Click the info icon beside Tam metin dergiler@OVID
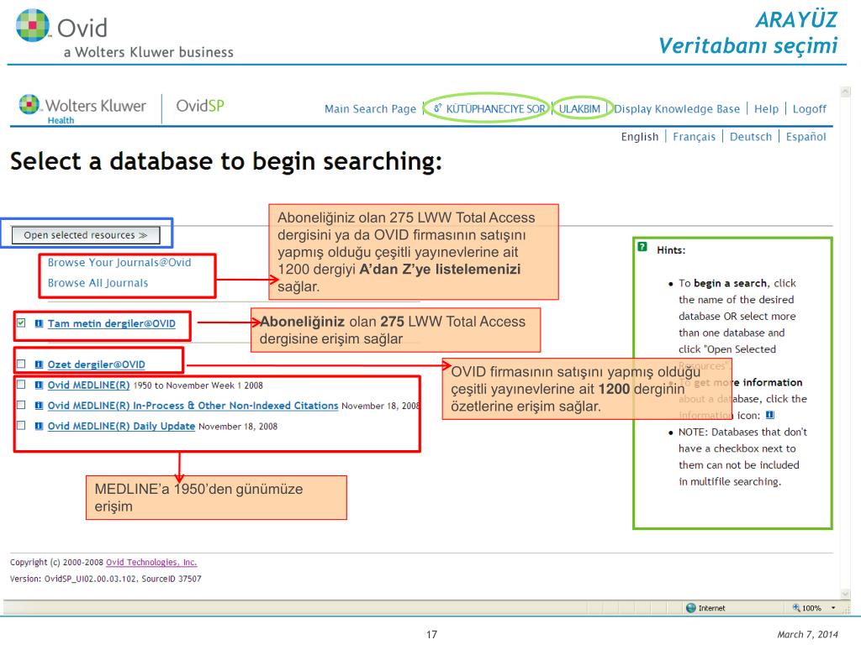861x645 pixels. (x=39, y=323)
